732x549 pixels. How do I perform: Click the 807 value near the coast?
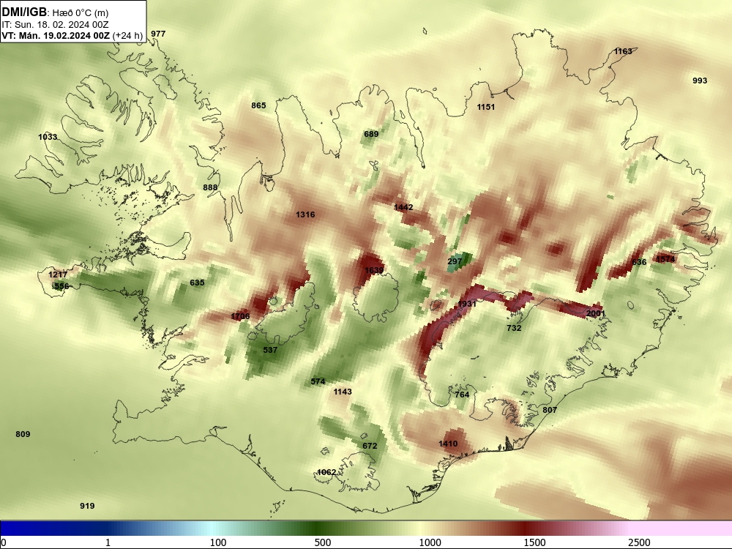pos(550,411)
